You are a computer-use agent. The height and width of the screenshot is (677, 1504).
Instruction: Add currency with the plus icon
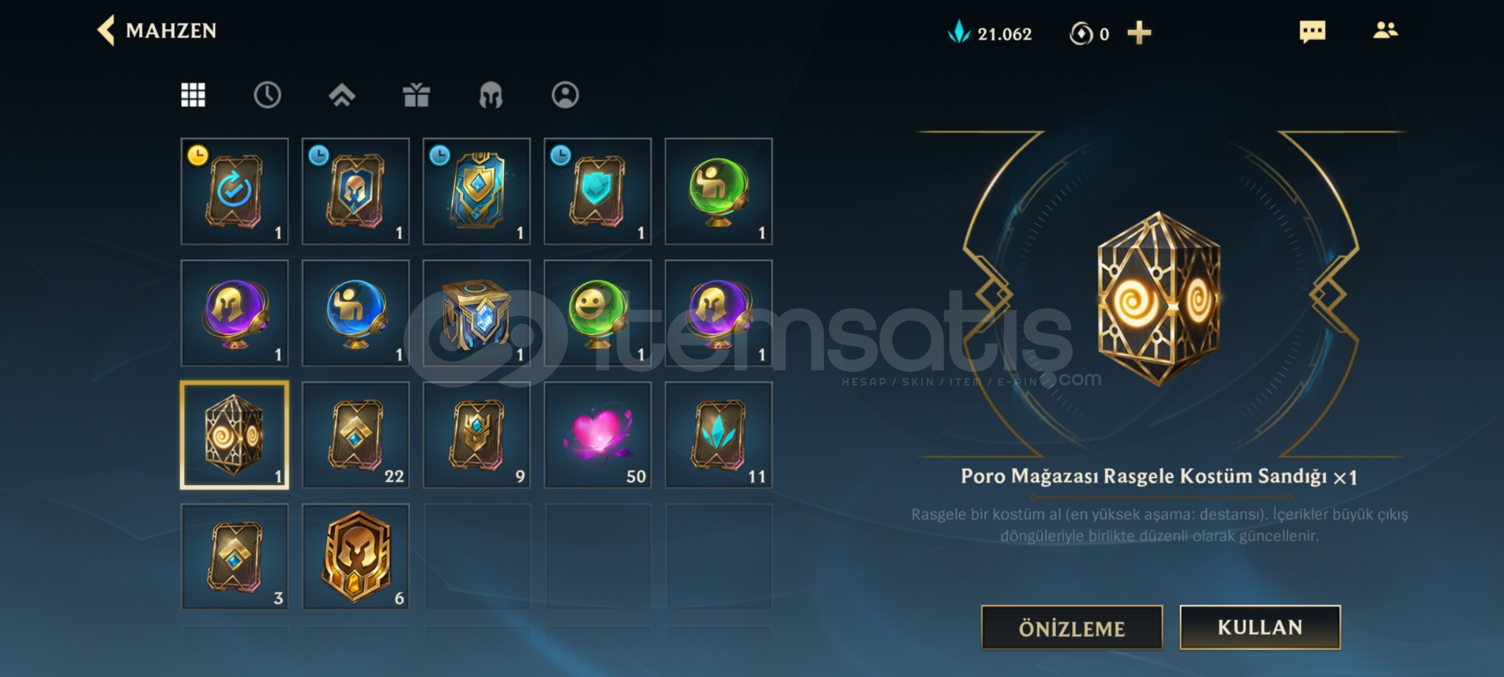click(1139, 33)
